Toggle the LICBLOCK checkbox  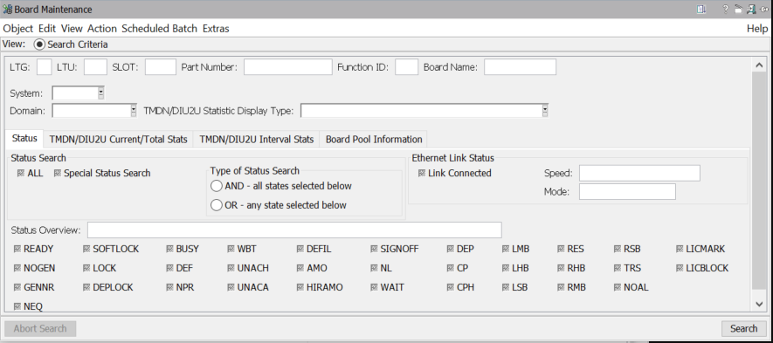pos(680,269)
